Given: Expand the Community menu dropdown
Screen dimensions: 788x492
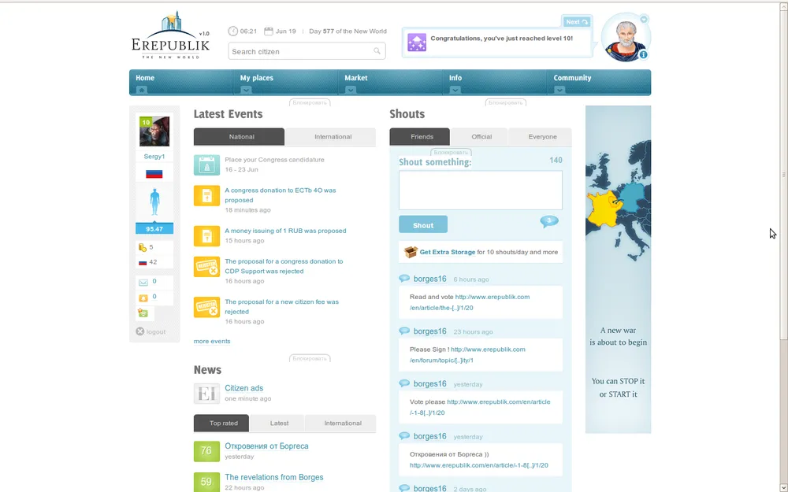Looking at the screenshot, I should [559, 90].
